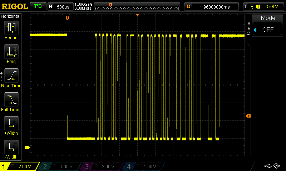Image resolution: width=286 pixels, height=171 pixels.
Task: Select the Freq measurement icon
Action: [x=11, y=51]
